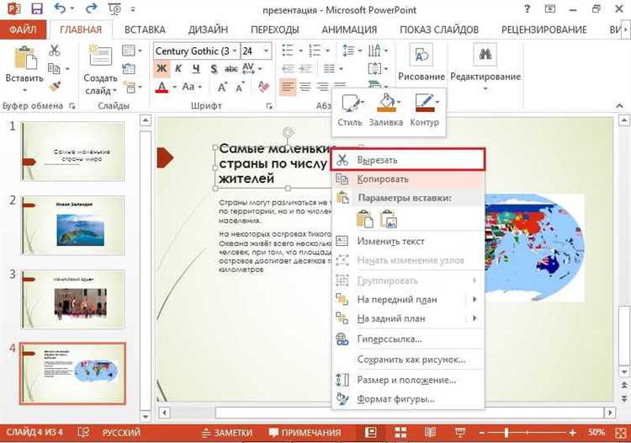
Task: Click the Format Painter brush icon
Action: (55, 86)
